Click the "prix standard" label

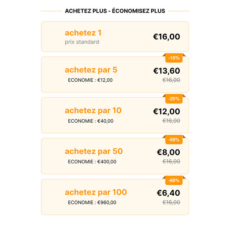82,42
